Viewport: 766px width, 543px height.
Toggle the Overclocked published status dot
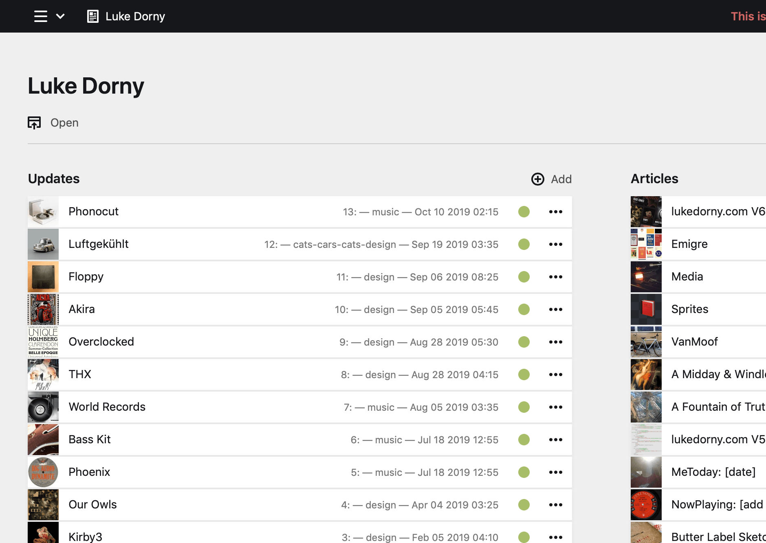(x=524, y=342)
